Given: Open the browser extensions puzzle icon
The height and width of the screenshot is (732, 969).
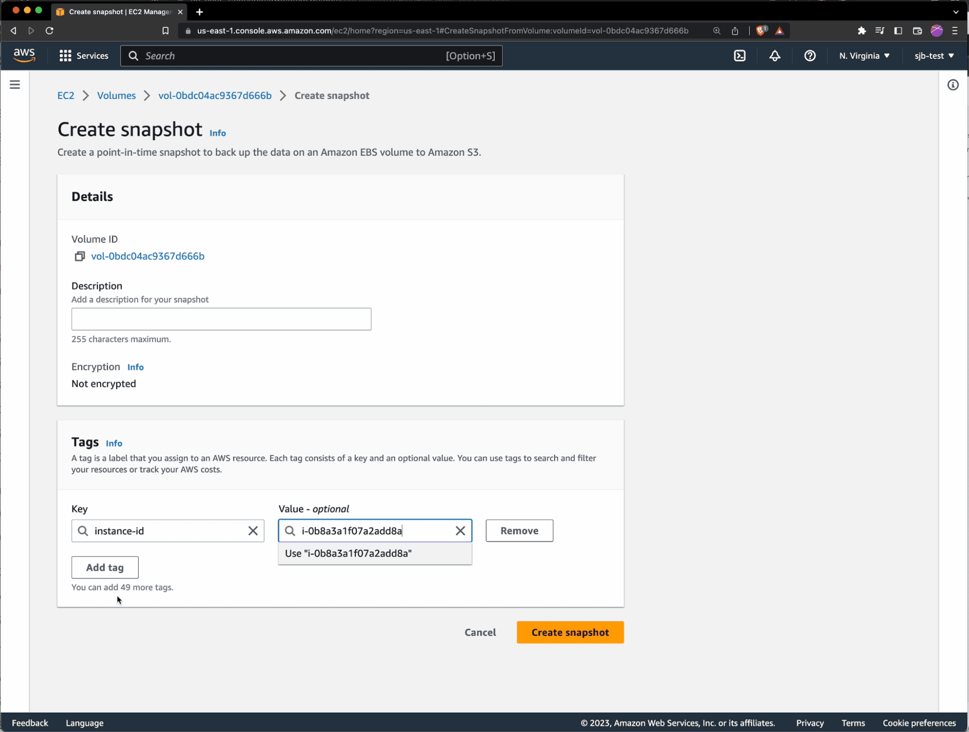Looking at the screenshot, I should point(861,31).
